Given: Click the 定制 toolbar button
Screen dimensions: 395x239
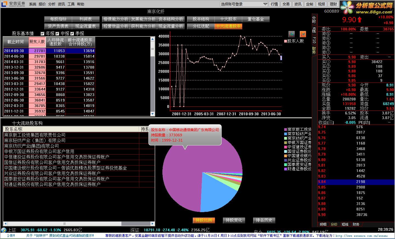Looking at the screenshot, I should click(x=310, y=4).
